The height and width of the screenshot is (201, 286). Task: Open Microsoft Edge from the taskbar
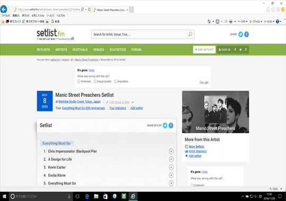[87, 196]
